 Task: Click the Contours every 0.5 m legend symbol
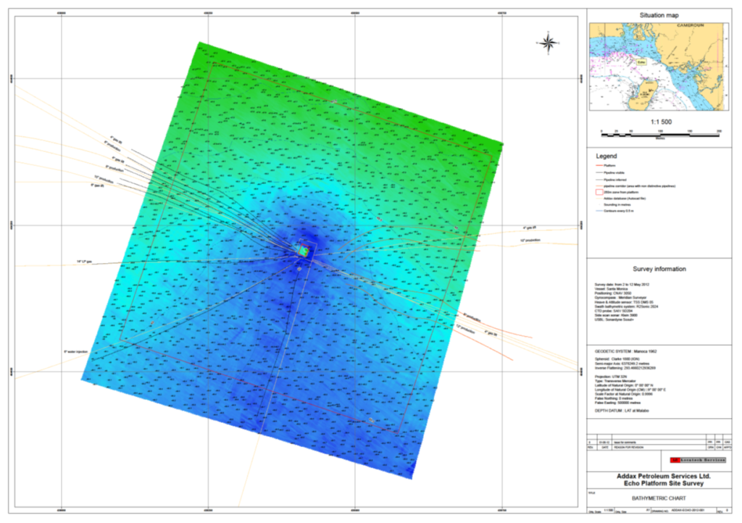599,211
